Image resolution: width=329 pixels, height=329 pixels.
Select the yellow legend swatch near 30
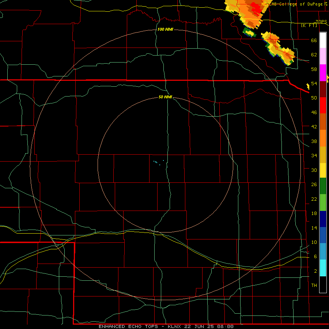click(x=323, y=170)
